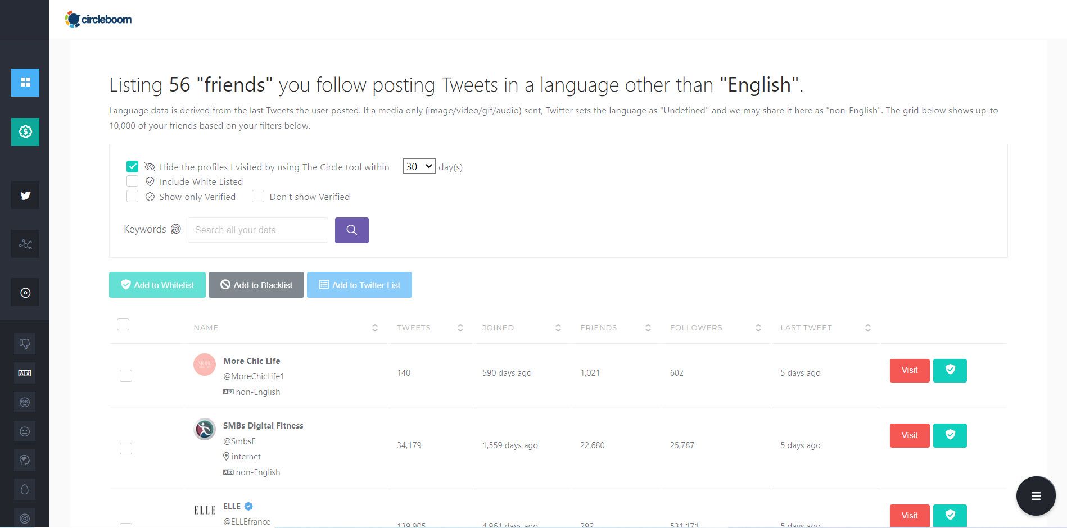
Task: Check Don't show Verified
Action: click(257, 196)
